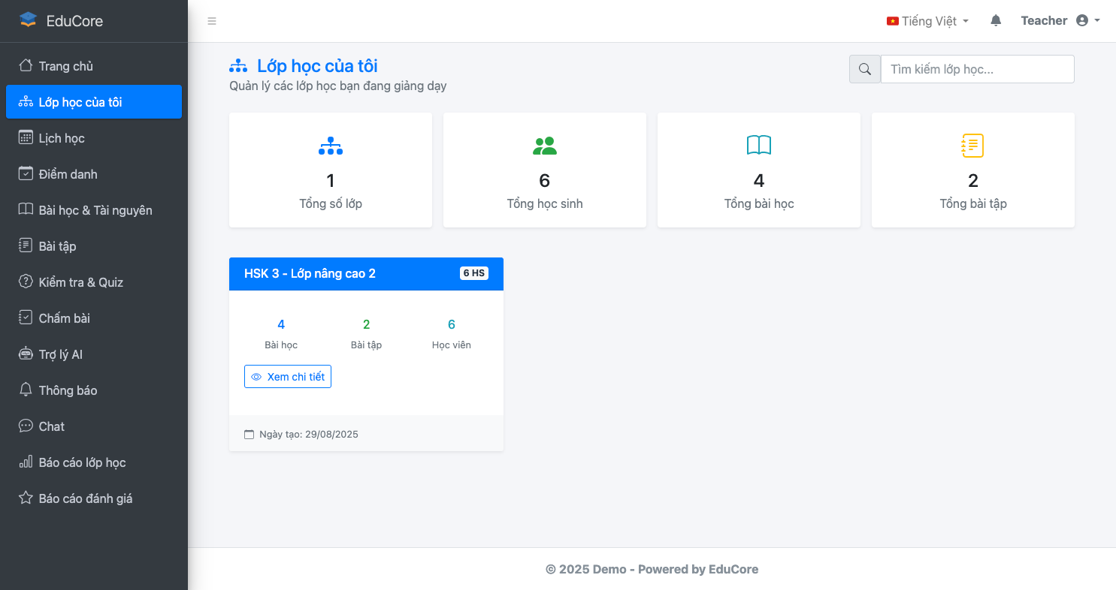Screen dimensions: 1116x590
Task: Click the Tìm kiếm lớp học search field
Action: pos(977,68)
